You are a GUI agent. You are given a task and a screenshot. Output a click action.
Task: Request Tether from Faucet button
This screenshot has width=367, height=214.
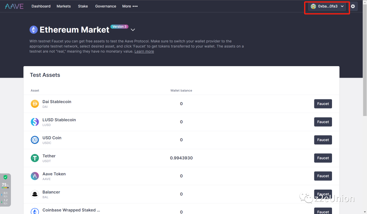(323, 158)
